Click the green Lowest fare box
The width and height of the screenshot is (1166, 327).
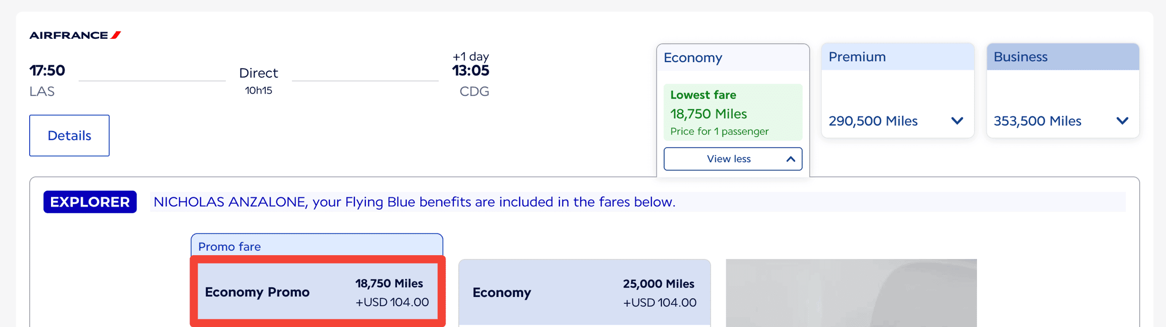[x=733, y=113]
